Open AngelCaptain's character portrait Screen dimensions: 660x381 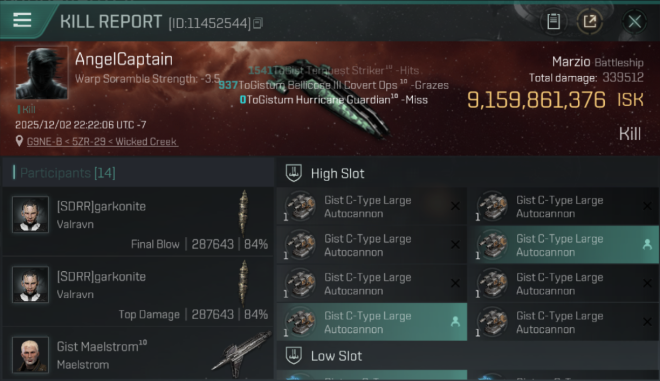(42, 73)
